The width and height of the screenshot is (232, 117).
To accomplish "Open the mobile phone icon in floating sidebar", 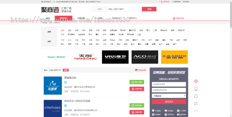I will coord(196,89).
